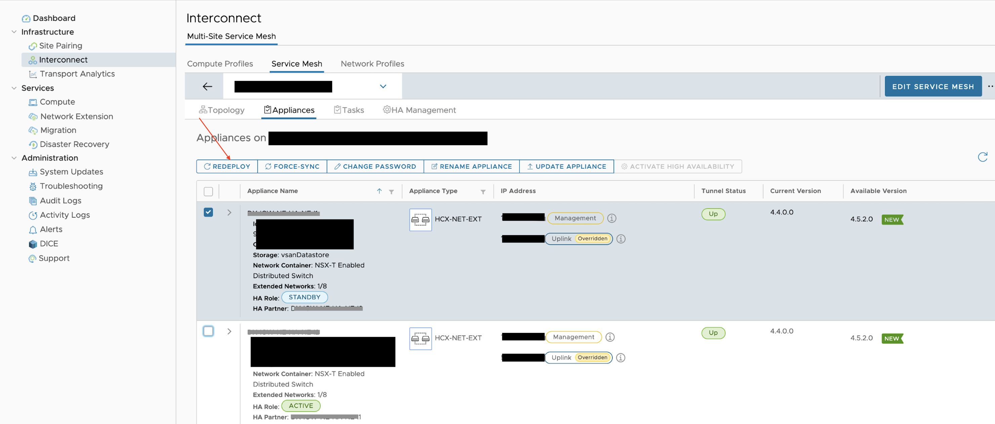Click the Redeploy button
Viewport: 995px width, 424px height.
coord(227,166)
